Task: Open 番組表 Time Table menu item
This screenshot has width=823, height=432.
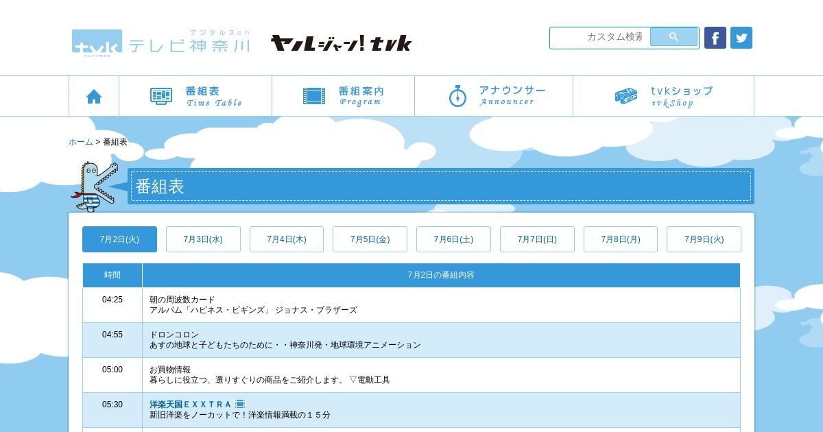Action: 195,96
